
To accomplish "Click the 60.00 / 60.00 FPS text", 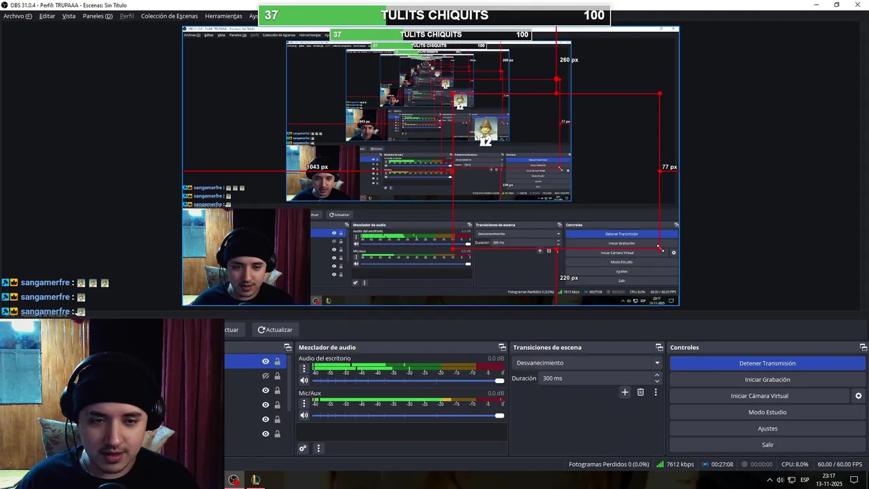I will pyautogui.click(x=840, y=465).
